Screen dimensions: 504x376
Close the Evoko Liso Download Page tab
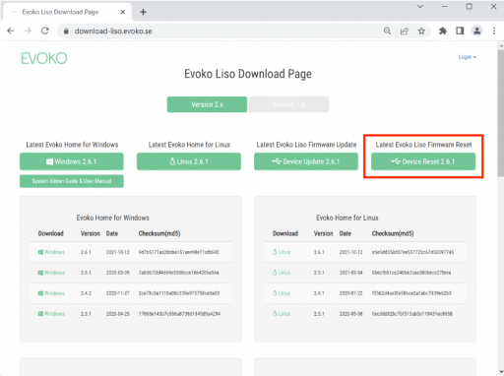coord(123,12)
